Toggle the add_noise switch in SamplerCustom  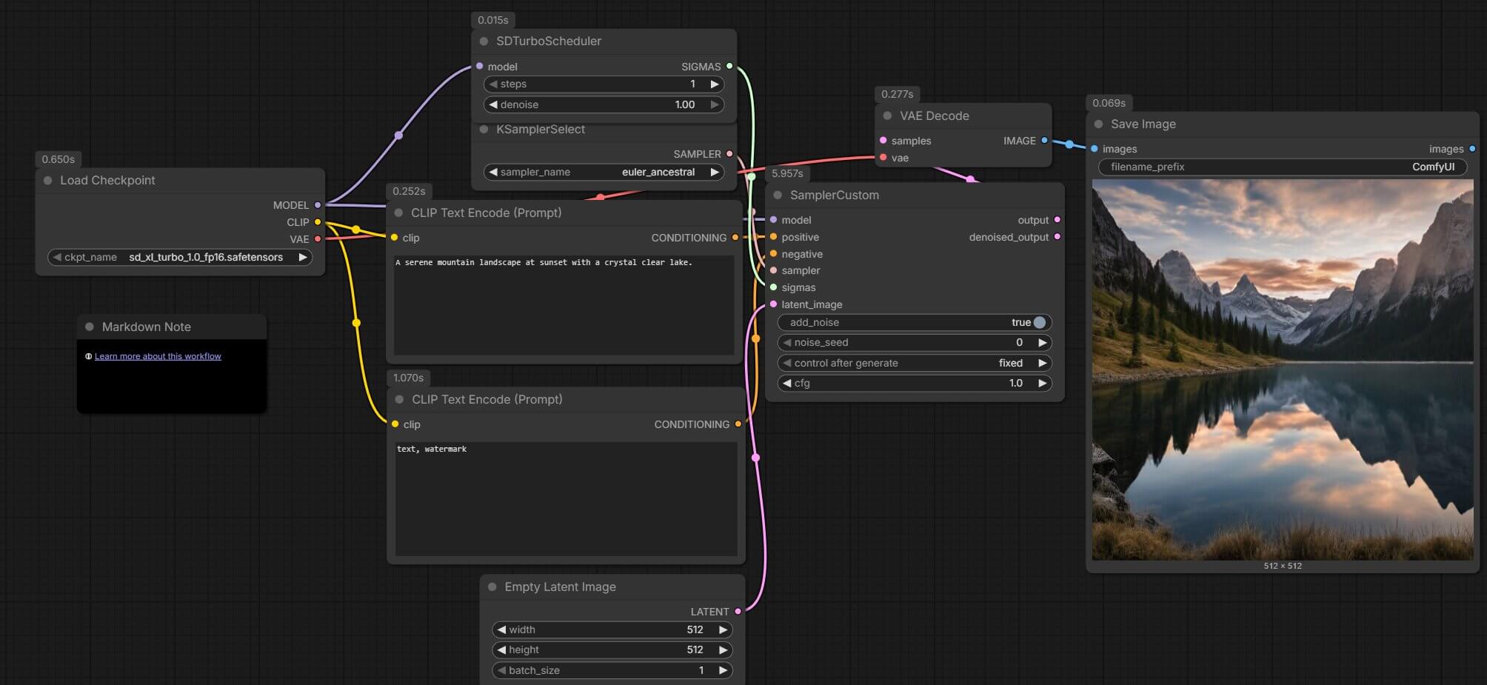tap(1040, 322)
